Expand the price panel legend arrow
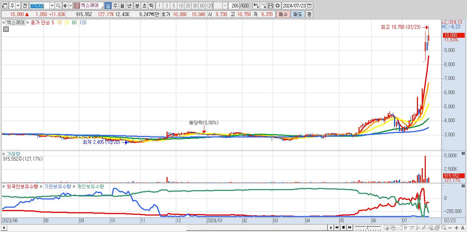Viewport: 467px width, 232px height. click(x=4, y=22)
